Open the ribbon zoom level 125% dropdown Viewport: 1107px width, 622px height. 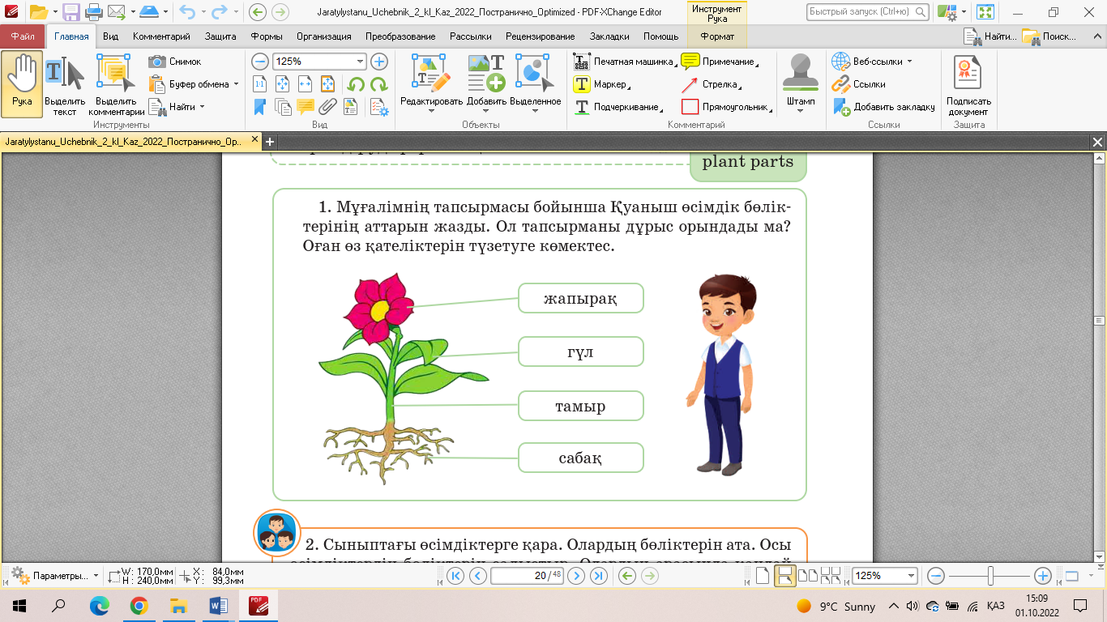(x=361, y=62)
